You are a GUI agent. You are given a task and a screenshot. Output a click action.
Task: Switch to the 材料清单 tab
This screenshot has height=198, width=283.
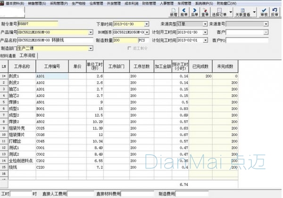coord(8,56)
